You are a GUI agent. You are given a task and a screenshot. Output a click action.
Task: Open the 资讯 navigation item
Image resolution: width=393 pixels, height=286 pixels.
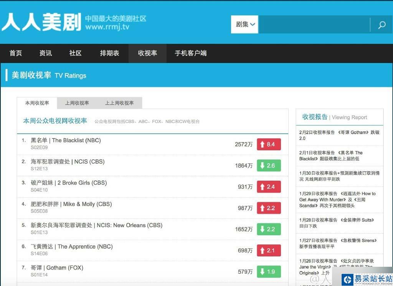coord(46,53)
